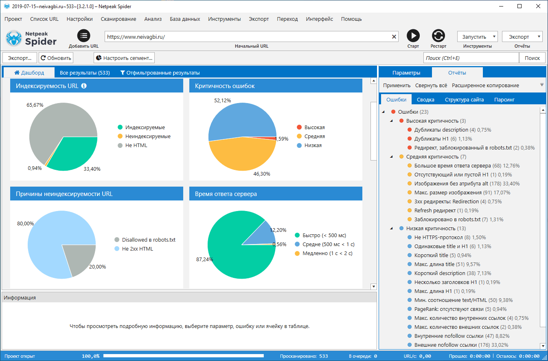Viewport: 548px width, 361px height.
Task: Open the Инструменты menu
Action: 224,19
